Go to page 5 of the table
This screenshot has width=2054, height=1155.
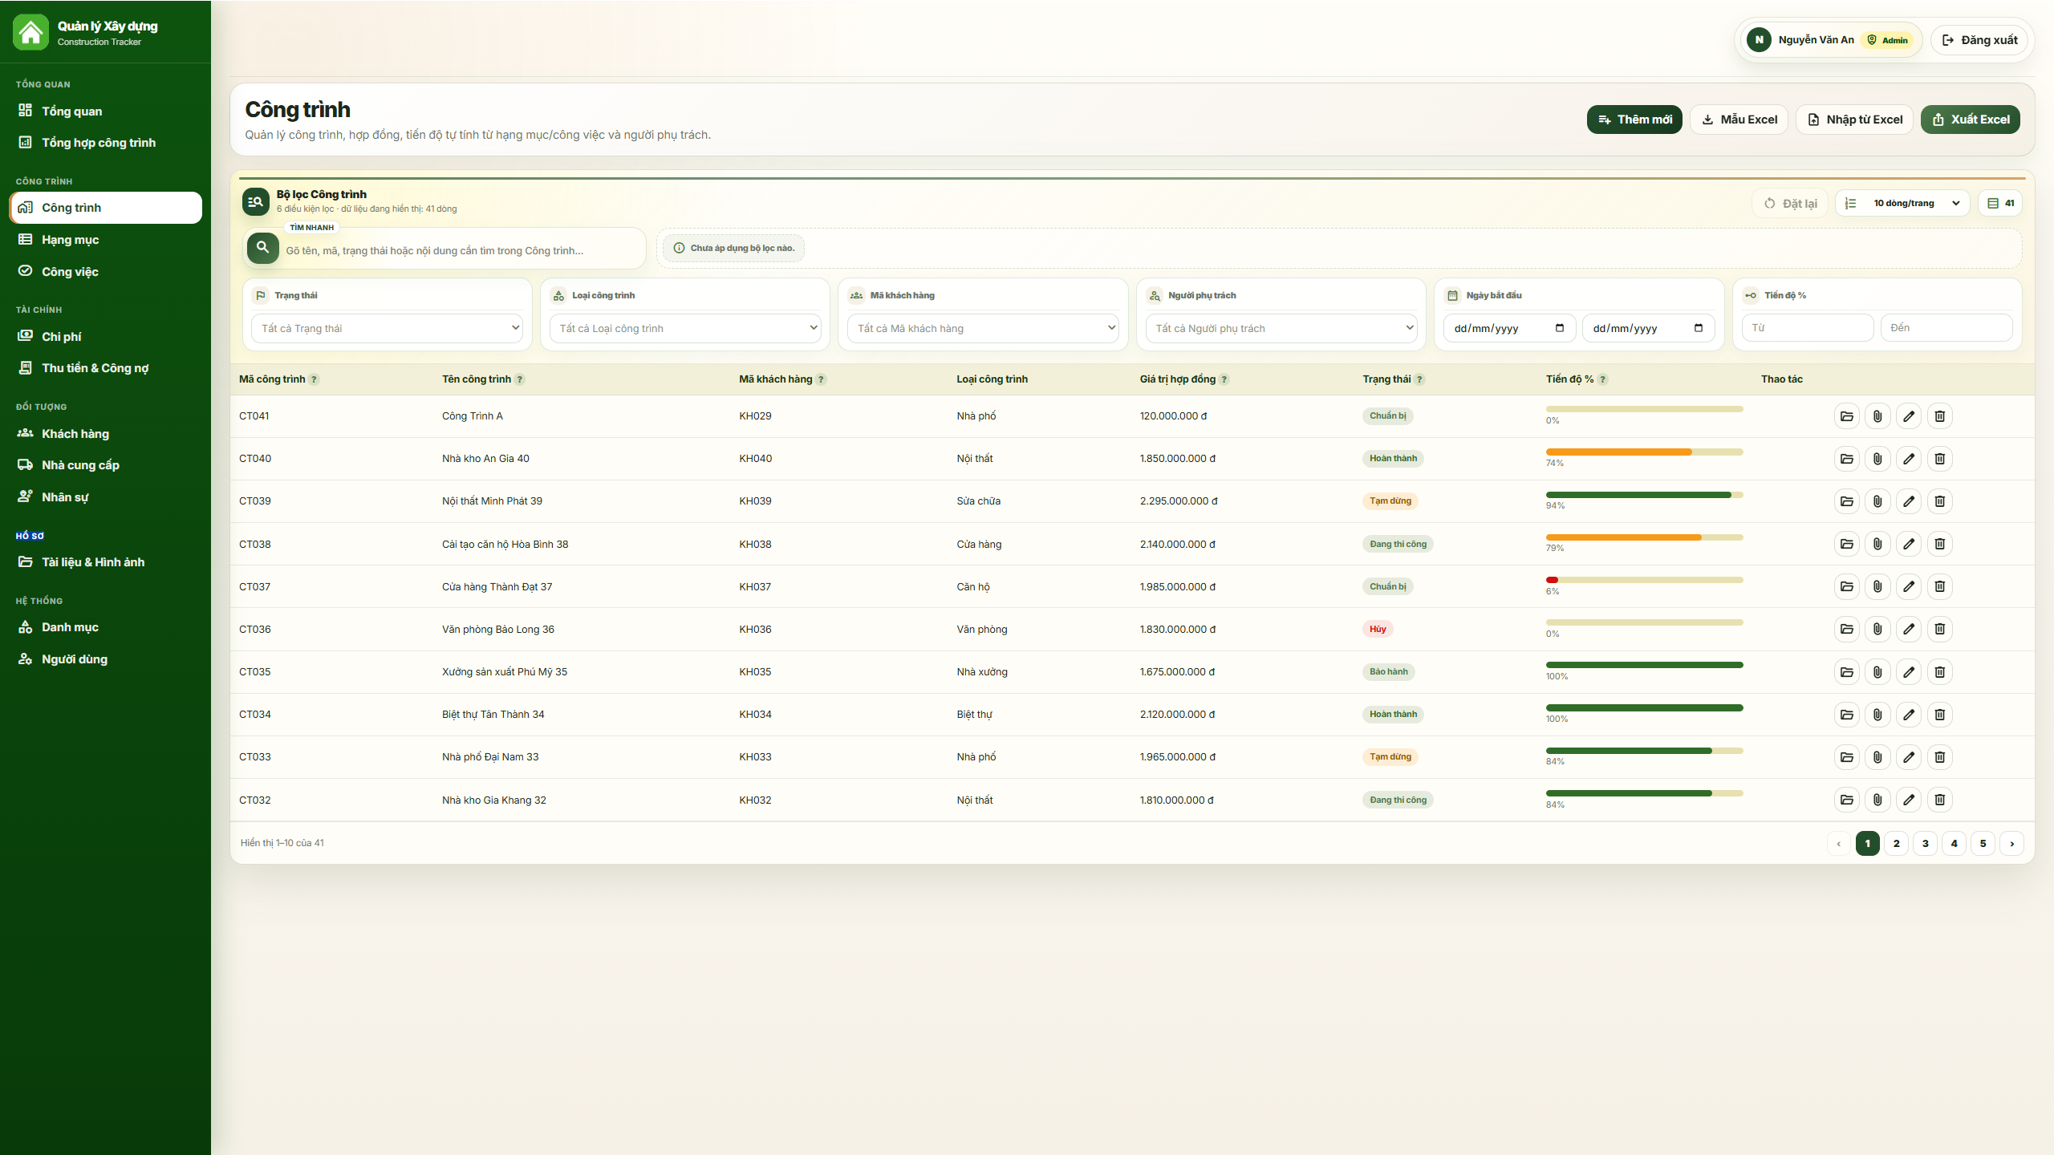point(1983,844)
